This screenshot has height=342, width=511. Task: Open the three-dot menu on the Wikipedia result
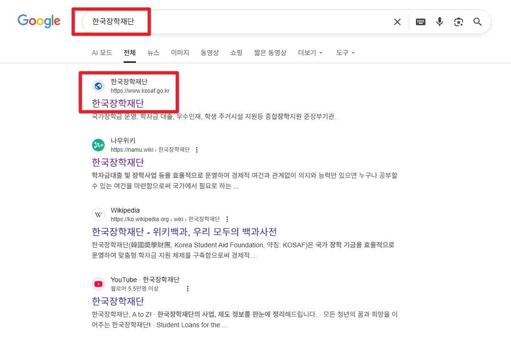[x=227, y=219]
